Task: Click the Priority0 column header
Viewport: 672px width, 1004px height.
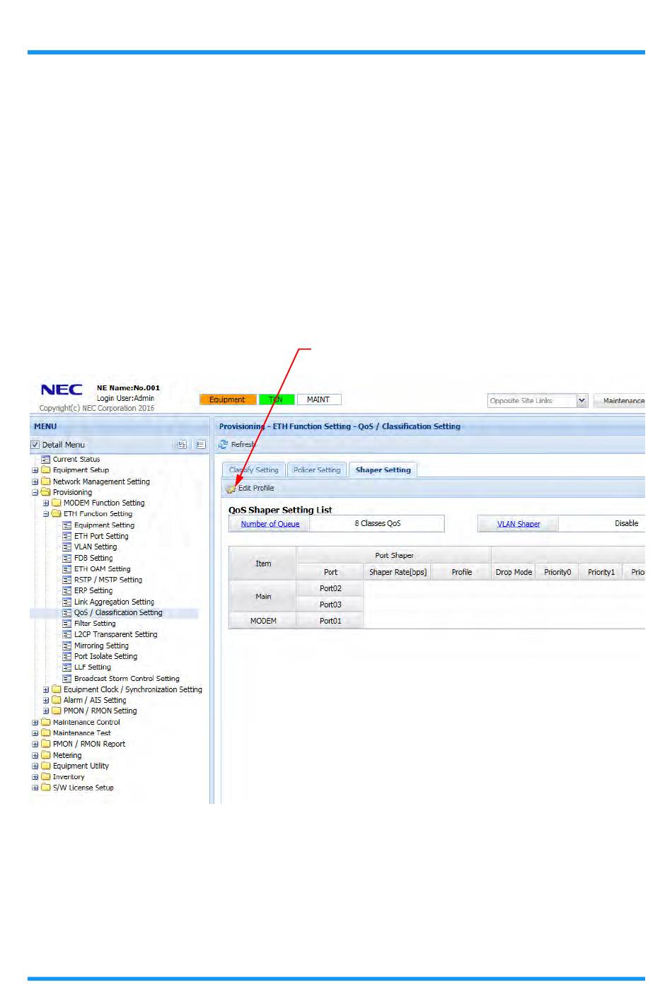Action: point(557,572)
